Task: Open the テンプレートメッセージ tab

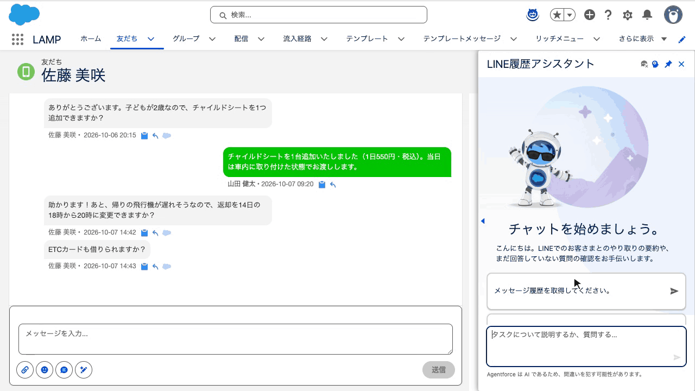Action: tap(462, 39)
